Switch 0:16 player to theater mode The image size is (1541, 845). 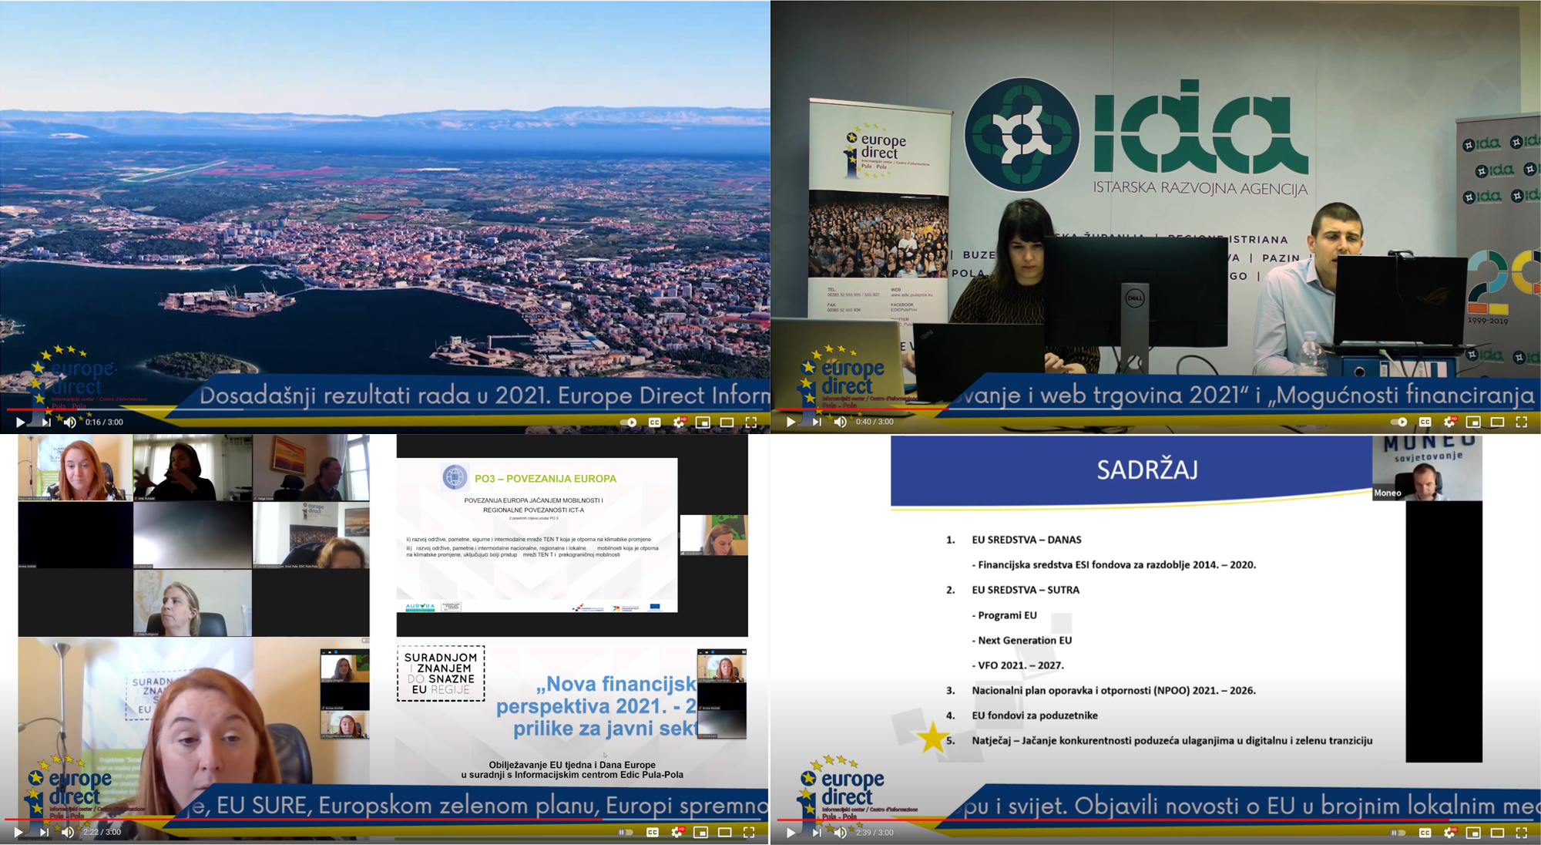coord(727,422)
